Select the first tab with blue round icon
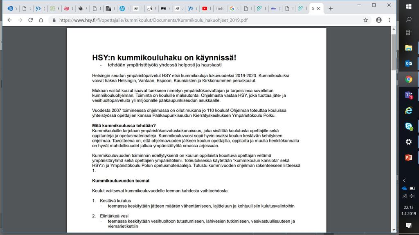The image size is (419, 235). (10, 9)
